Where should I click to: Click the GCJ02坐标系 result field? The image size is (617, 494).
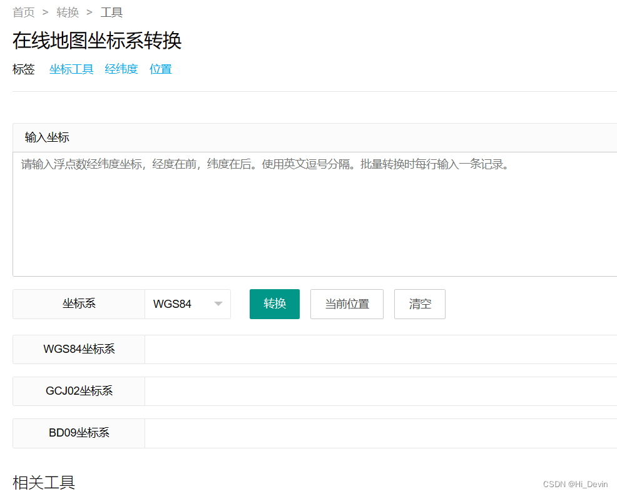380,391
